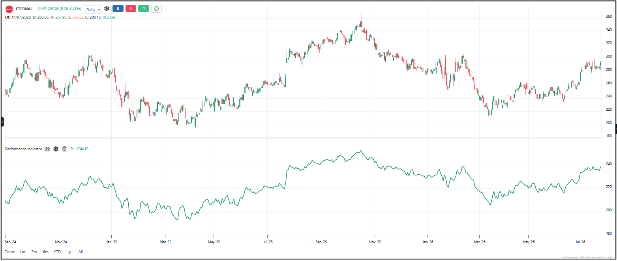Click the Mar '26 axis label
The height and width of the screenshot is (261, 617).
click(479, 242)
